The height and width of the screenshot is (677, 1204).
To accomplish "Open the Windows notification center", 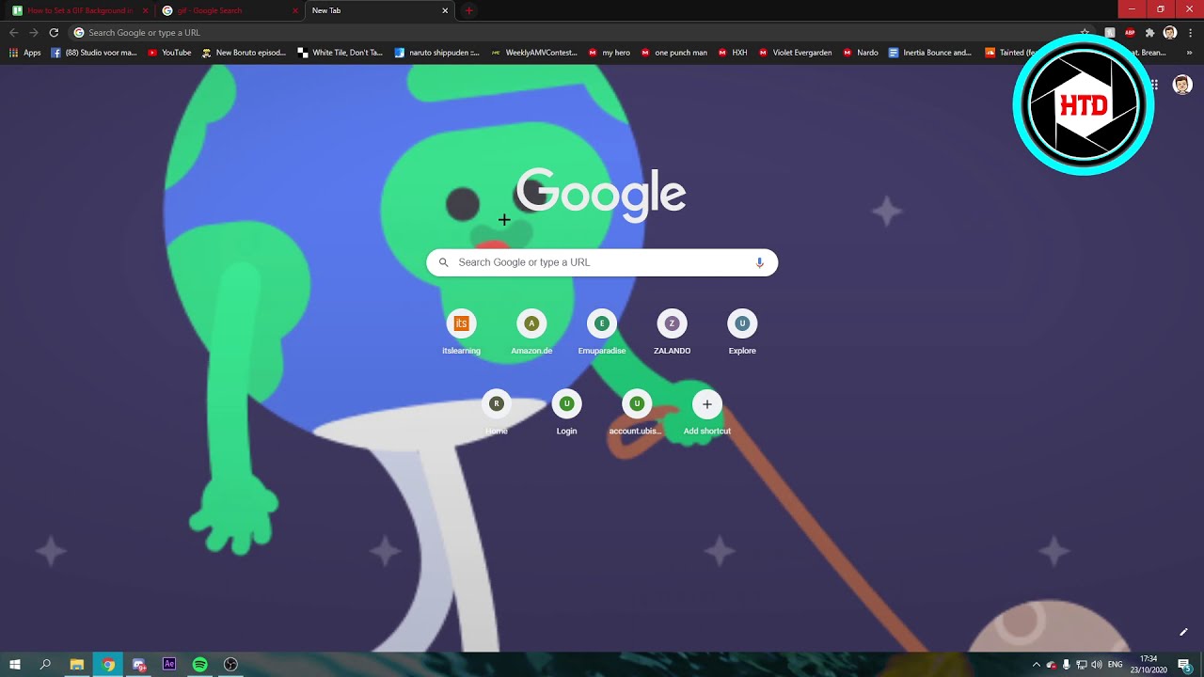I will pyautogui.click(x=1184, y=665).
